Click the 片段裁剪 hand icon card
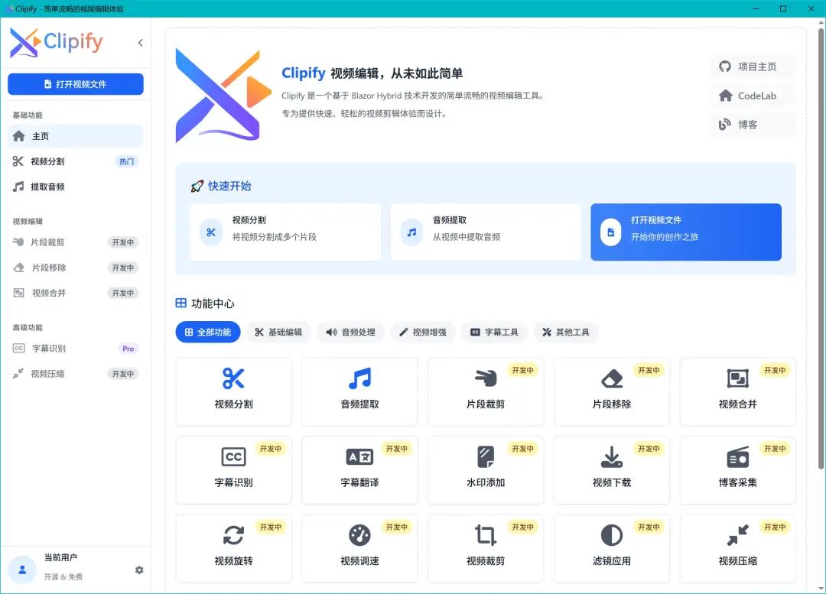Viewport: 826px width, 594px height. [x=486, y=391]
